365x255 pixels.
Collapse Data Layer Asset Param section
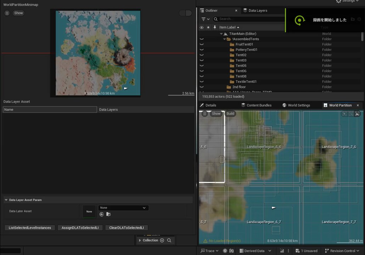pos(6,200)
